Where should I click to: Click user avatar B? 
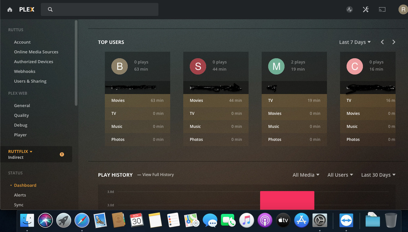(119, 66)
